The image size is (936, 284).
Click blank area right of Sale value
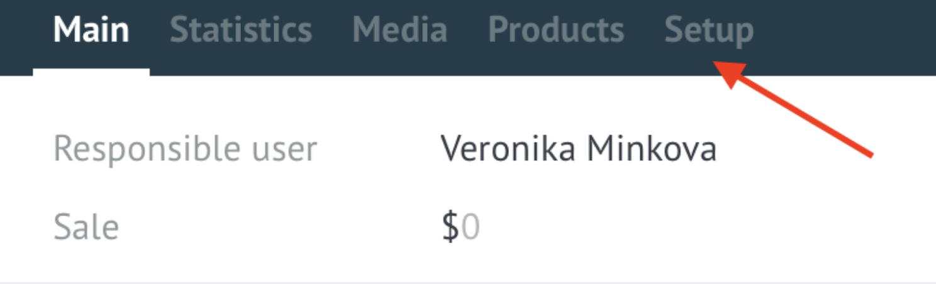(x=692, y=228)
